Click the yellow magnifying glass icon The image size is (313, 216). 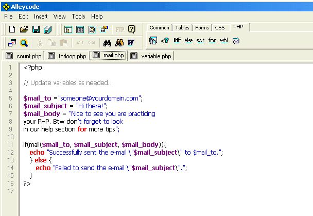(24, 43)
